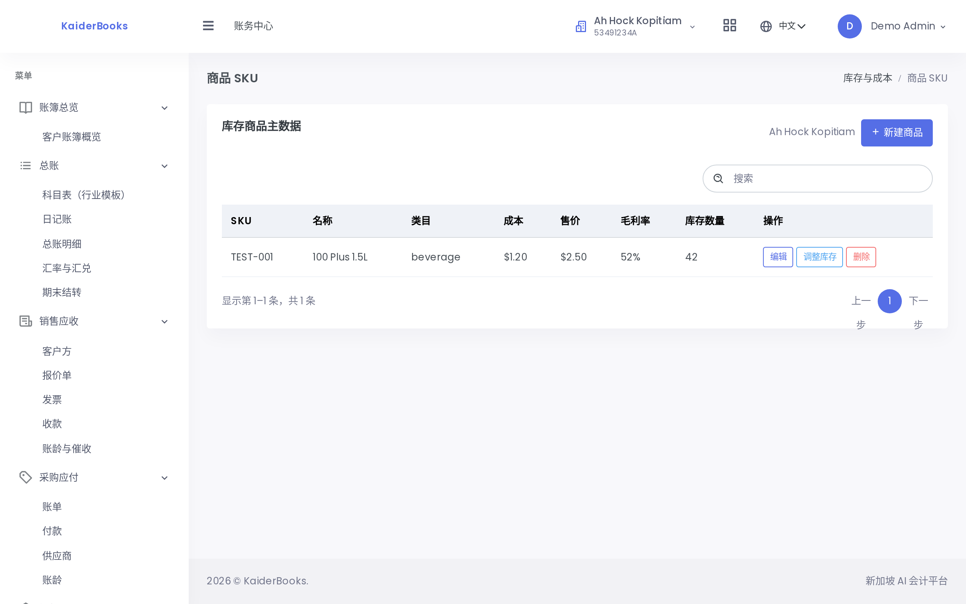Click the 账务中心 header title
Screen dimensions: 966x604
254,26
